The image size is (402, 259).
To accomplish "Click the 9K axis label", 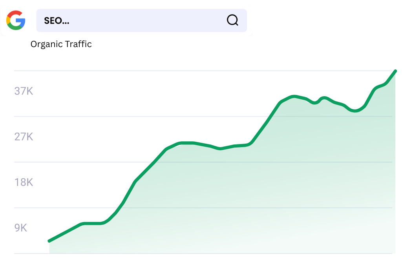I will [21, 228].
